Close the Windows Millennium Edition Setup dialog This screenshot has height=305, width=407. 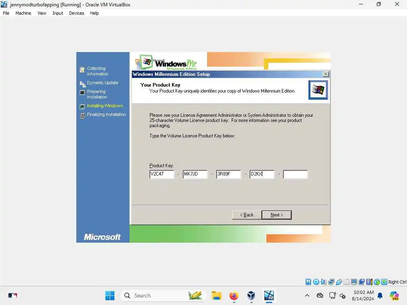(x=326, y=74)
